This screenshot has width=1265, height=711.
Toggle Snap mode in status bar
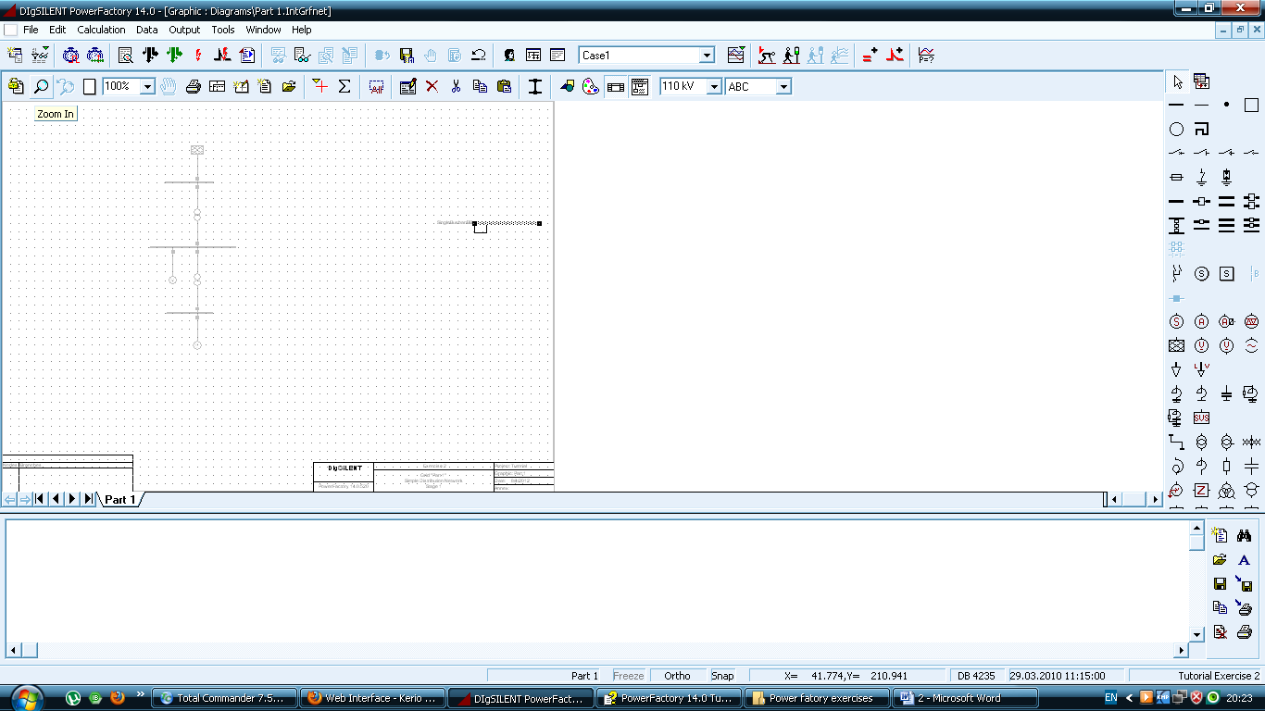coord(722,676)
